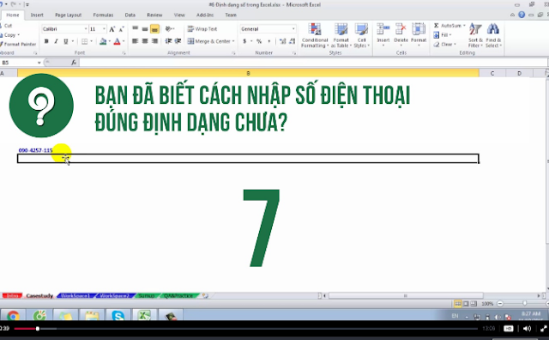549x340 pixels.
Task: Toggle Center text alignment
Action: click(145, 41)
